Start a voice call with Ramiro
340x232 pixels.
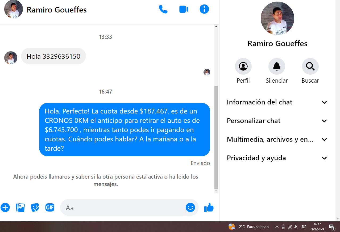pos(163,10)
